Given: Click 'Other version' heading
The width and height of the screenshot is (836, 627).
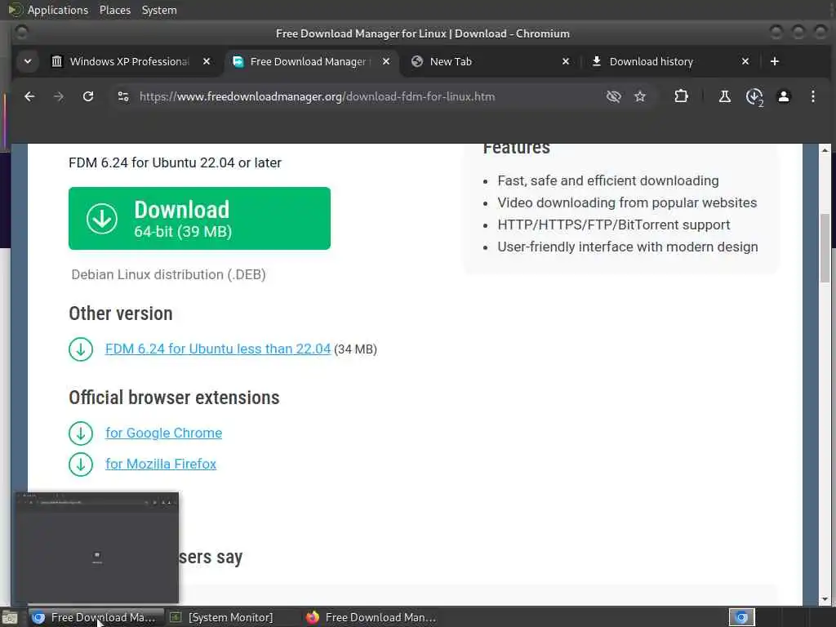Looking at the screenshot, I should point(121,313).
